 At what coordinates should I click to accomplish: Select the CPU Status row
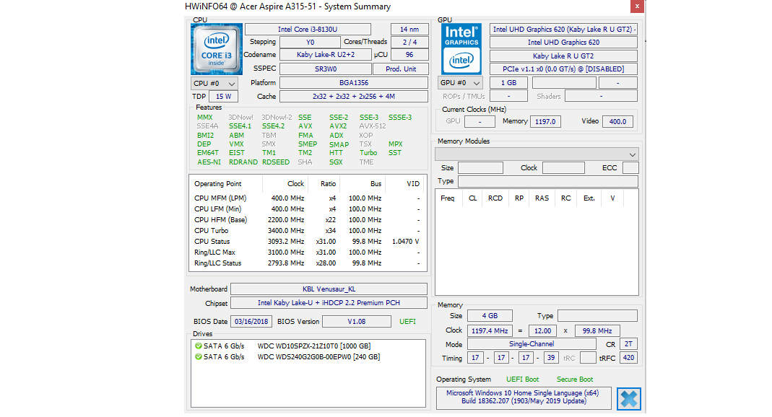308,242
